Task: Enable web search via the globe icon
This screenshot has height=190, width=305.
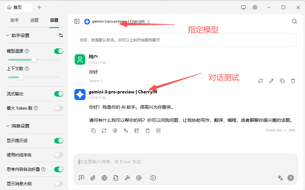Action: coord(104,178)
